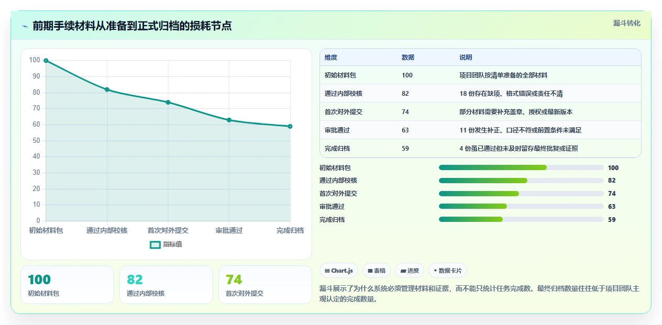Viewport: 662px width, 325px height.
Task: Click the page title 前期手续材料从准备到正式归档的损耗节点
Action: click(x=132, y=26)
